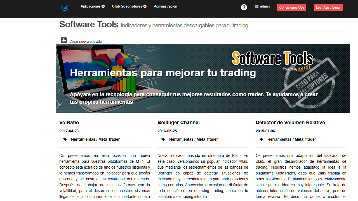Viewport: 358px width, 201px height.
Task: Open the Bollinger Channel entry title
Action: (x=178, y=123)
